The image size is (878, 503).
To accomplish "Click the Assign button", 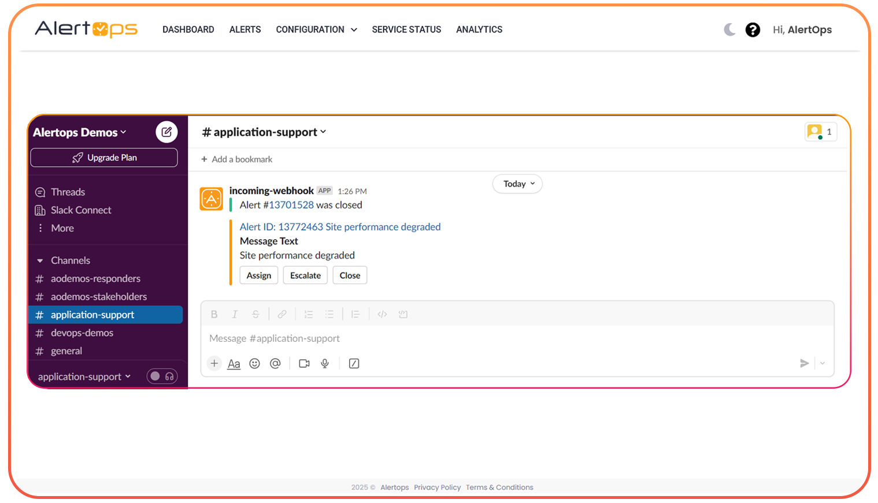I will [x=259, y=275].
